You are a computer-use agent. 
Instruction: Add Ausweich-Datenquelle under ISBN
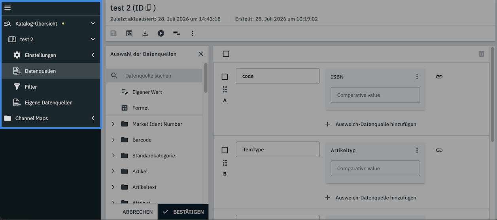(370, 124)
